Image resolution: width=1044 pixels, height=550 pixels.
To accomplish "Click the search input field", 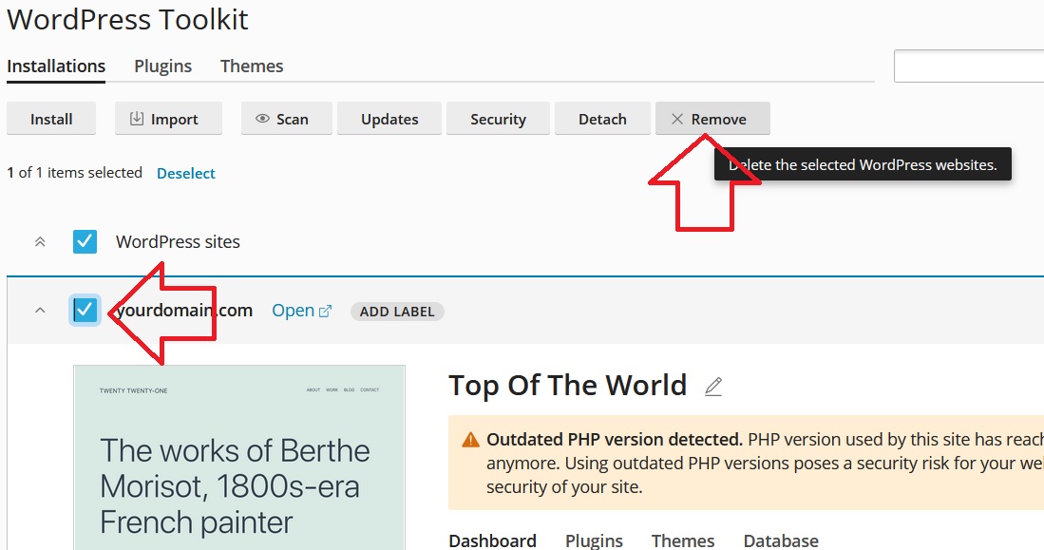I will [x=969, y=66].
